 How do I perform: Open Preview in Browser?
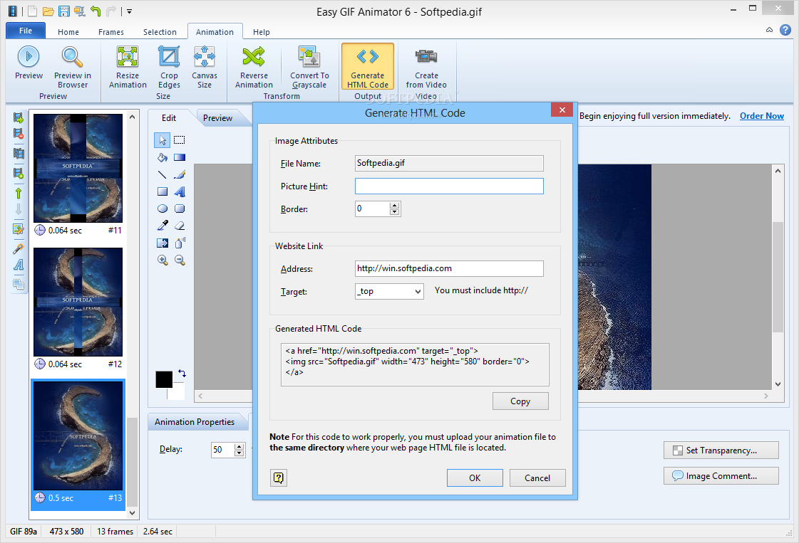[x=73, y=67]
